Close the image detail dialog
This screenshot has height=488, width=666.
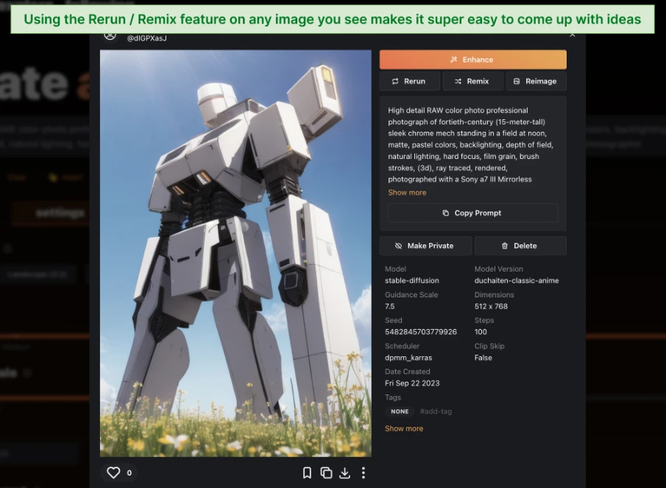coord(573,35)
